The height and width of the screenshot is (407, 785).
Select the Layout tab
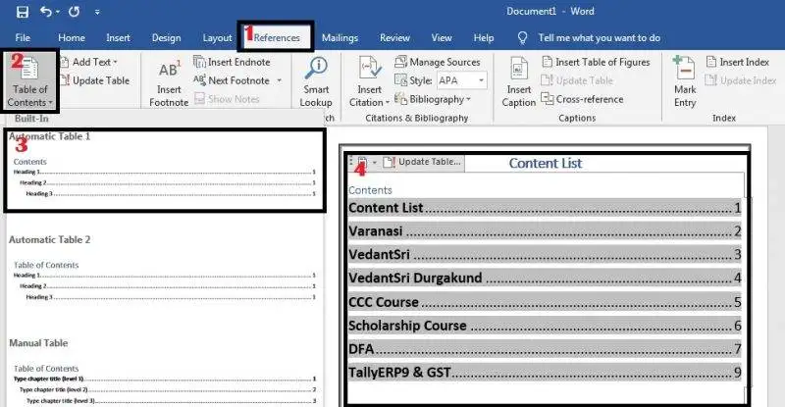point(217,37)
